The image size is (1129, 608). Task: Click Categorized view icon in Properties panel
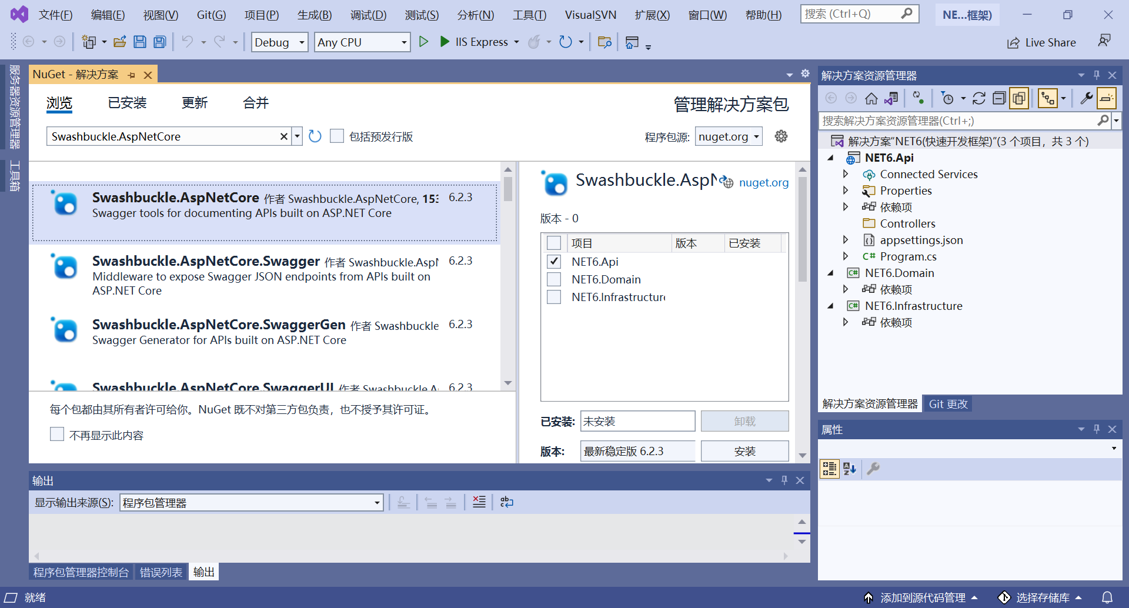829,469
